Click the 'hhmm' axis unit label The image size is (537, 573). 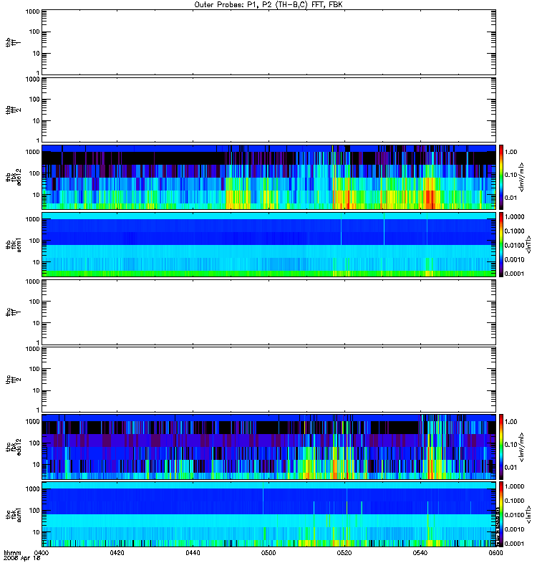(x=12, y=553)
